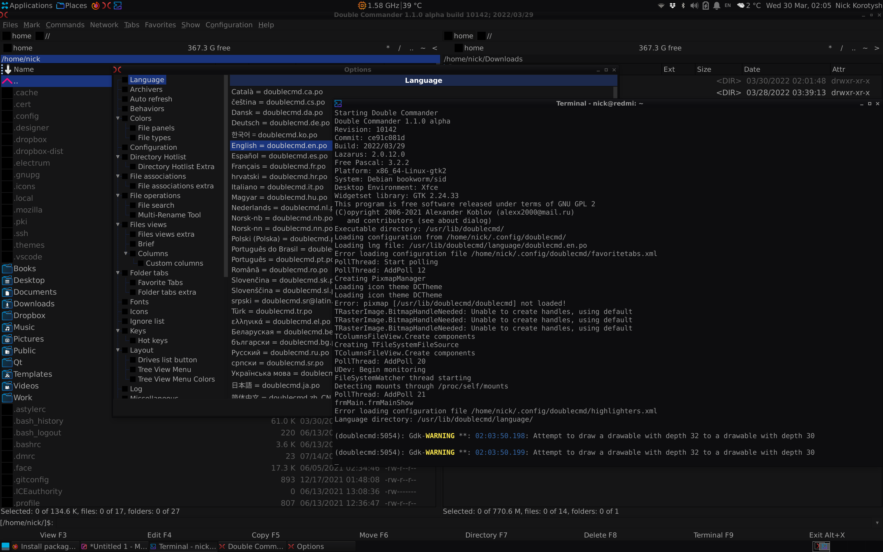Viewport: 883px width, 552px height.
Task: Click the speaker volume icon in the system tray
Action: (694, 6)
